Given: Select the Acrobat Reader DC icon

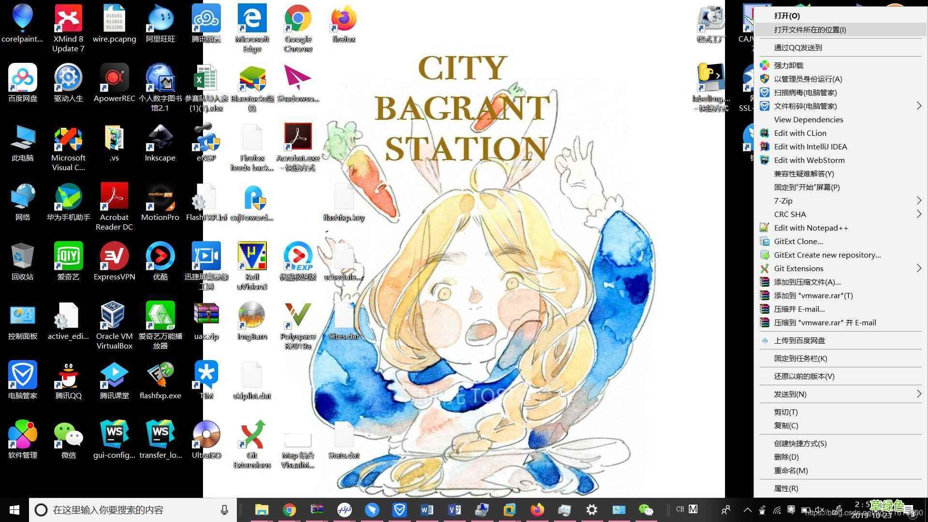Looking at the screenshot, I should (114, 206).
